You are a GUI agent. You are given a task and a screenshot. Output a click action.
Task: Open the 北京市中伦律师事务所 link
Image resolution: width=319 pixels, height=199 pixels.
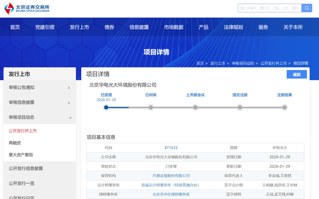[x=171, y=194]
